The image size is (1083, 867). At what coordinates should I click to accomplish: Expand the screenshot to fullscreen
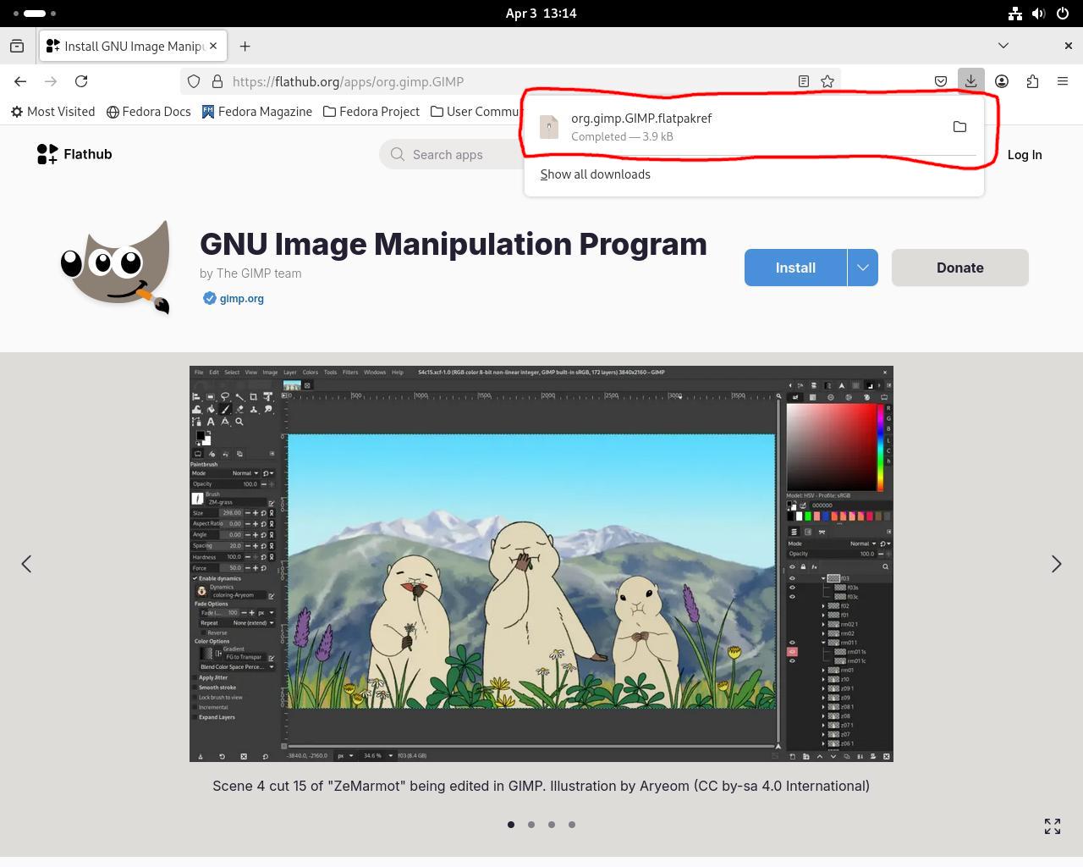pos(1053,826)
